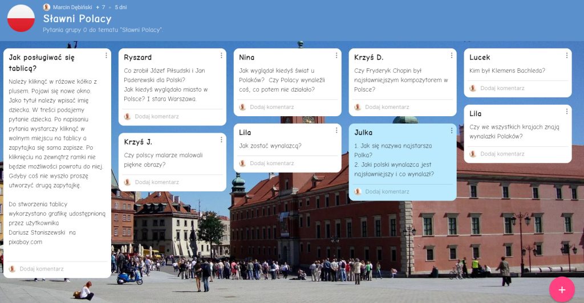Image resolution: width=584 pixels, height=303 pixels.
Task: Open three-dot menu on Ryszard card
Action: click(221, 55)
